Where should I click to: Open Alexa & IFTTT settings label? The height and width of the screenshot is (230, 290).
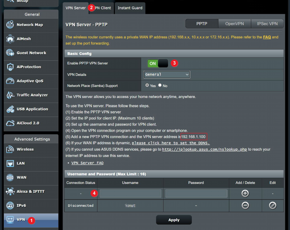[x=31, y=192]
